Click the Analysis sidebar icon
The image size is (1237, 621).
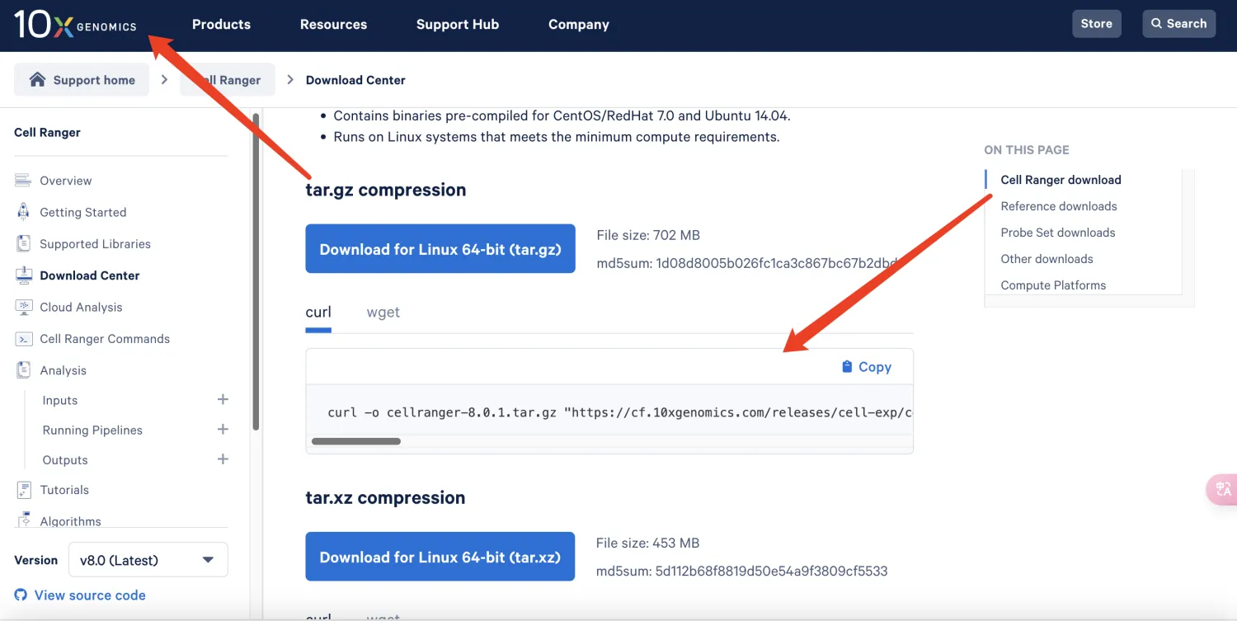(23, 370)
